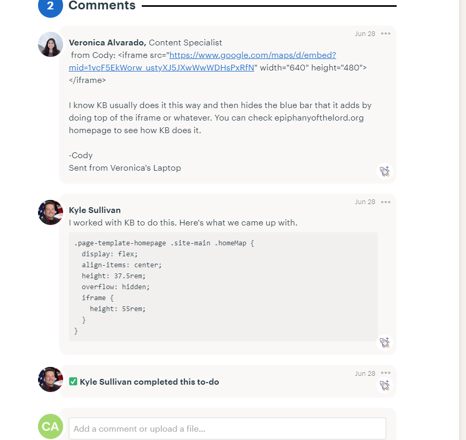Boost Veronica's comment with the rocket icon
This screenshot has width=466, height=440.
click(x=385, y=171)
